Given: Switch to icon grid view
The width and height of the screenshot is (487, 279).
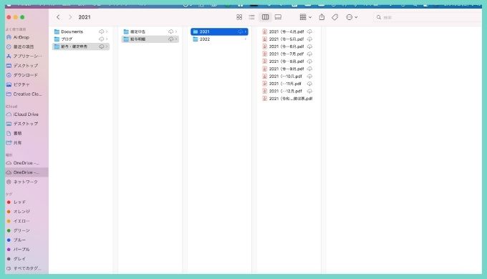Looking at the screenshot, I should (x=238, y=17).
